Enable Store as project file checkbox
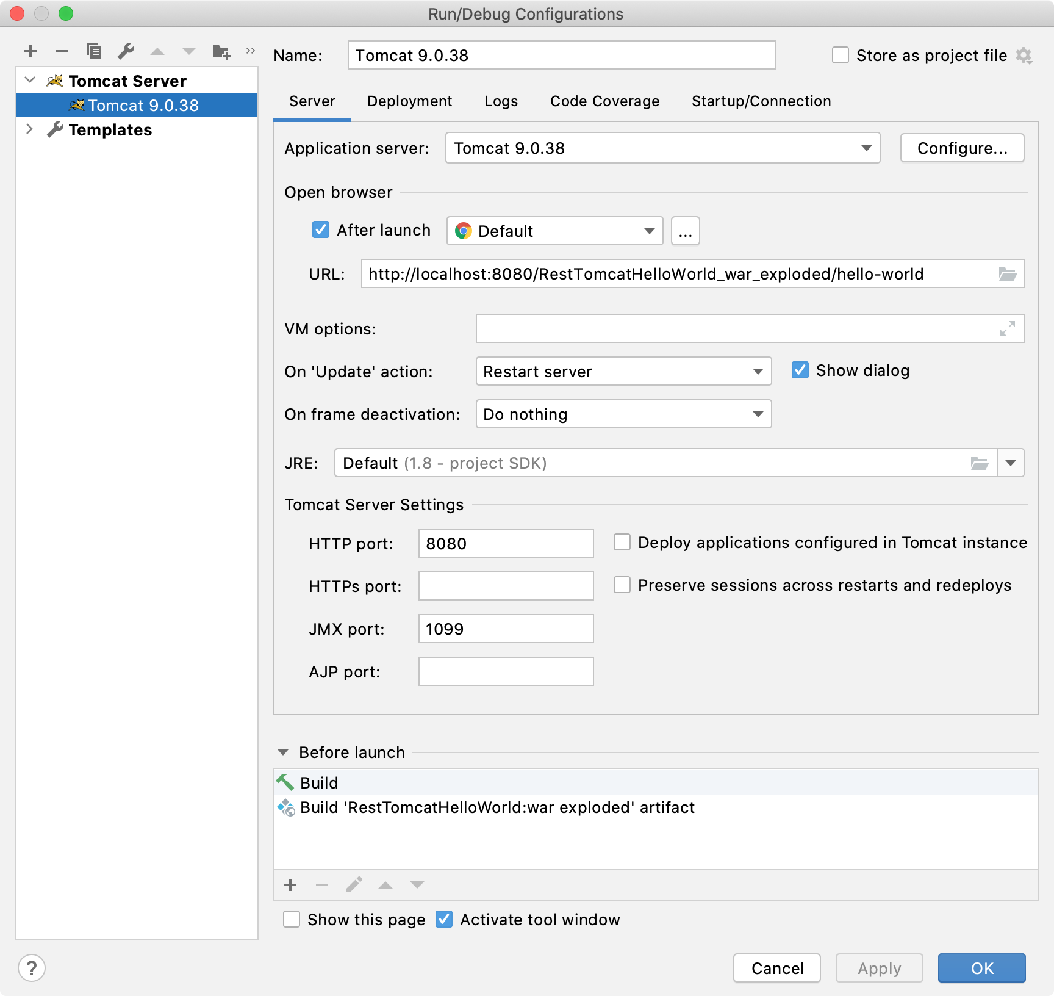The width and height of the screenshot is (1054, 996). pyautogui.click(x=841, y=56)
